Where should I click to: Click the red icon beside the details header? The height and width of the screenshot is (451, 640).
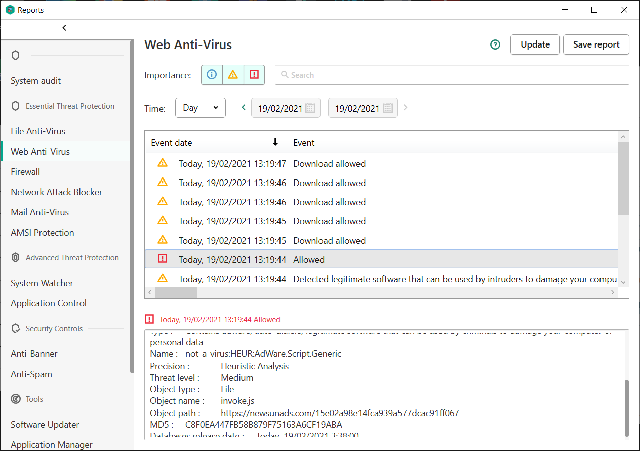149,319
